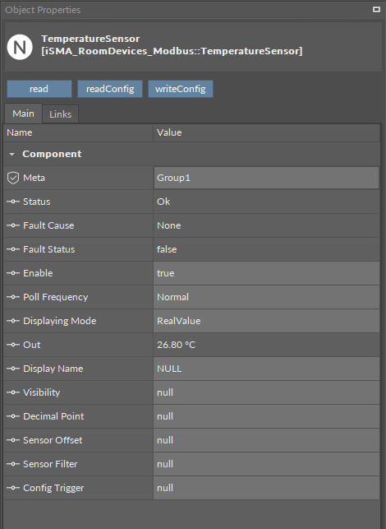The width and height of the screenshot is (386, 529).
Task: Switch to the Links tab
Action: (x=60, y=114)
